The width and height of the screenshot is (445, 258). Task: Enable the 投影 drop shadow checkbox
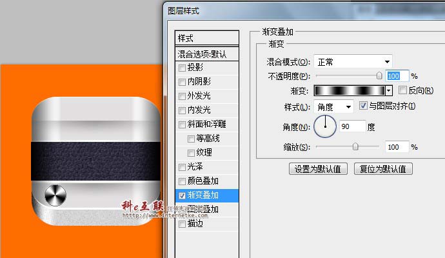(183, 68)
